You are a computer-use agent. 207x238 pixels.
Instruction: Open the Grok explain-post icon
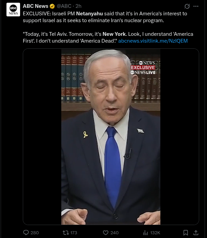point(187,6)
